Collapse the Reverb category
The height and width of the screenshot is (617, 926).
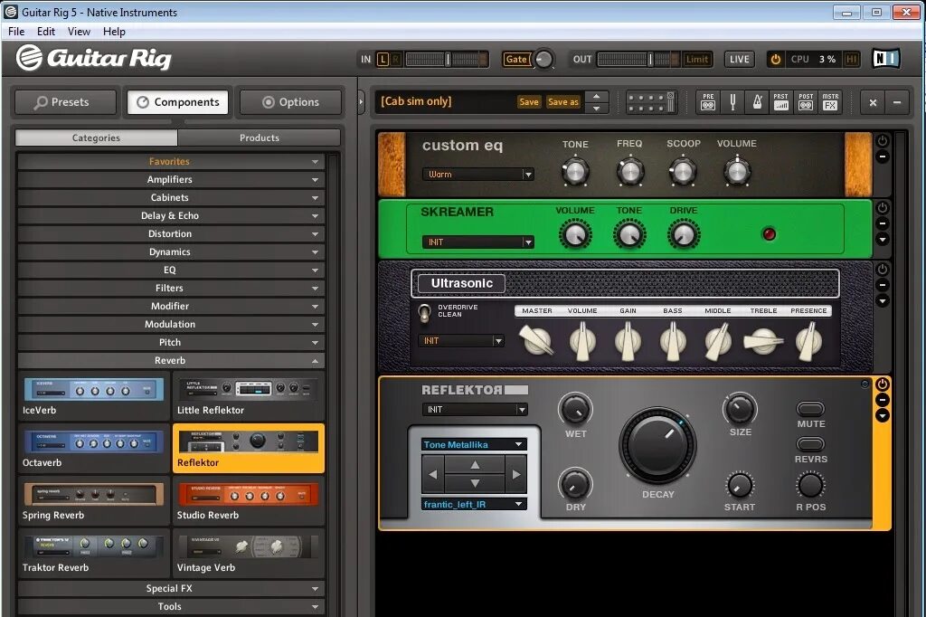coord(171,360)
